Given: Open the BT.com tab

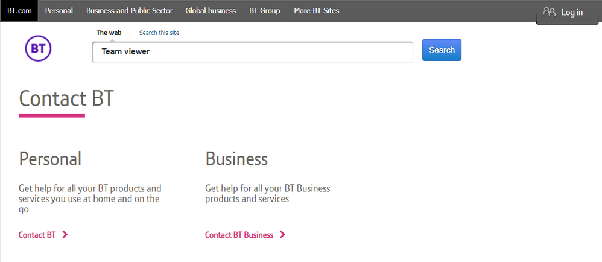Looking at the screenshot, I should pyautogui.click(x=19, y=11).
